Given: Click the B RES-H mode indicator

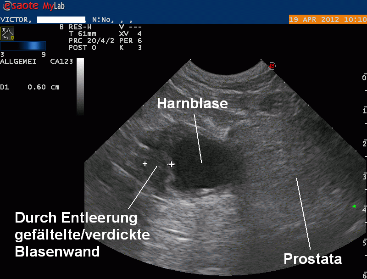Looking at the screenshot, I should point(79,27).
